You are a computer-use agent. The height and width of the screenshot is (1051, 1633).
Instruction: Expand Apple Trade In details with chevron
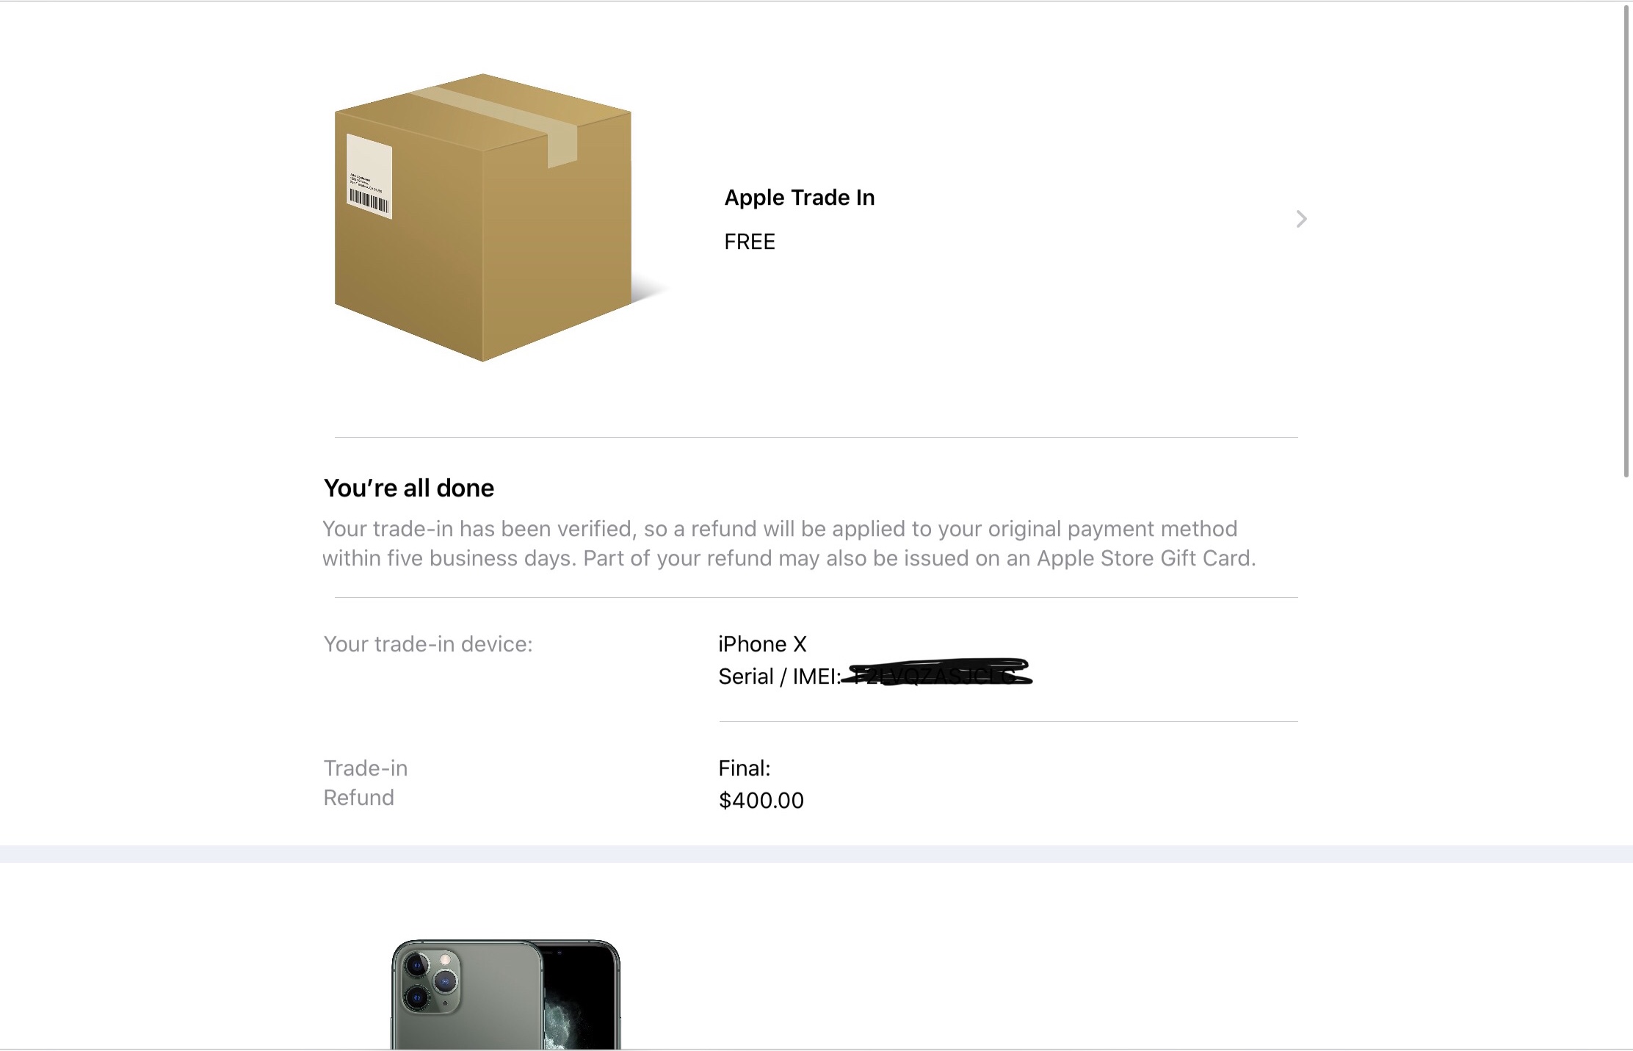[1300, 219]
